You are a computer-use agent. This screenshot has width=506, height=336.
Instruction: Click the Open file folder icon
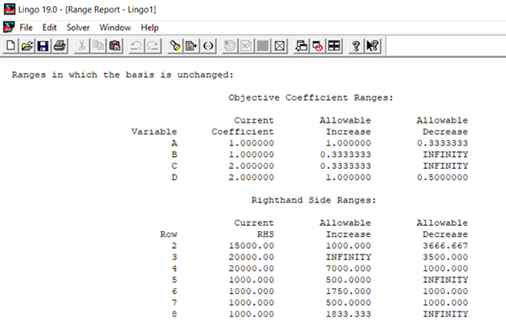tap(27, 46)
